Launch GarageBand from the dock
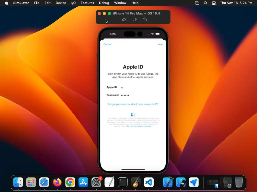Viewport: 257px width, 192px height. pos(136,182)
